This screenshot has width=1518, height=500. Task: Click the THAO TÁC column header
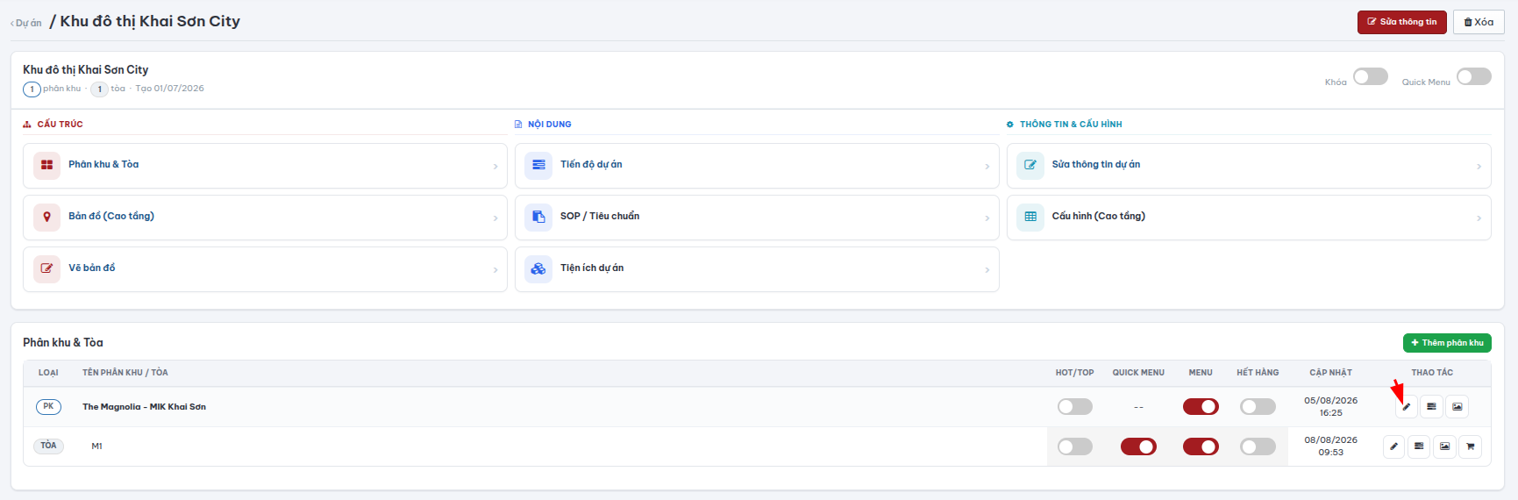(x=1432, y=373)
